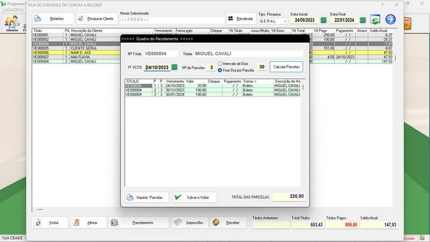
Task: Click the Imprimir Parcelas printer button
Action: click(144, 197)
